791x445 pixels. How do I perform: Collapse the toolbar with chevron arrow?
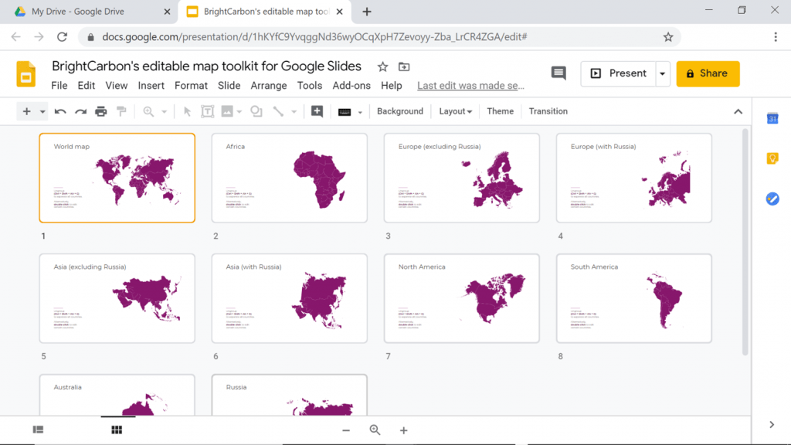click(738, 111)
